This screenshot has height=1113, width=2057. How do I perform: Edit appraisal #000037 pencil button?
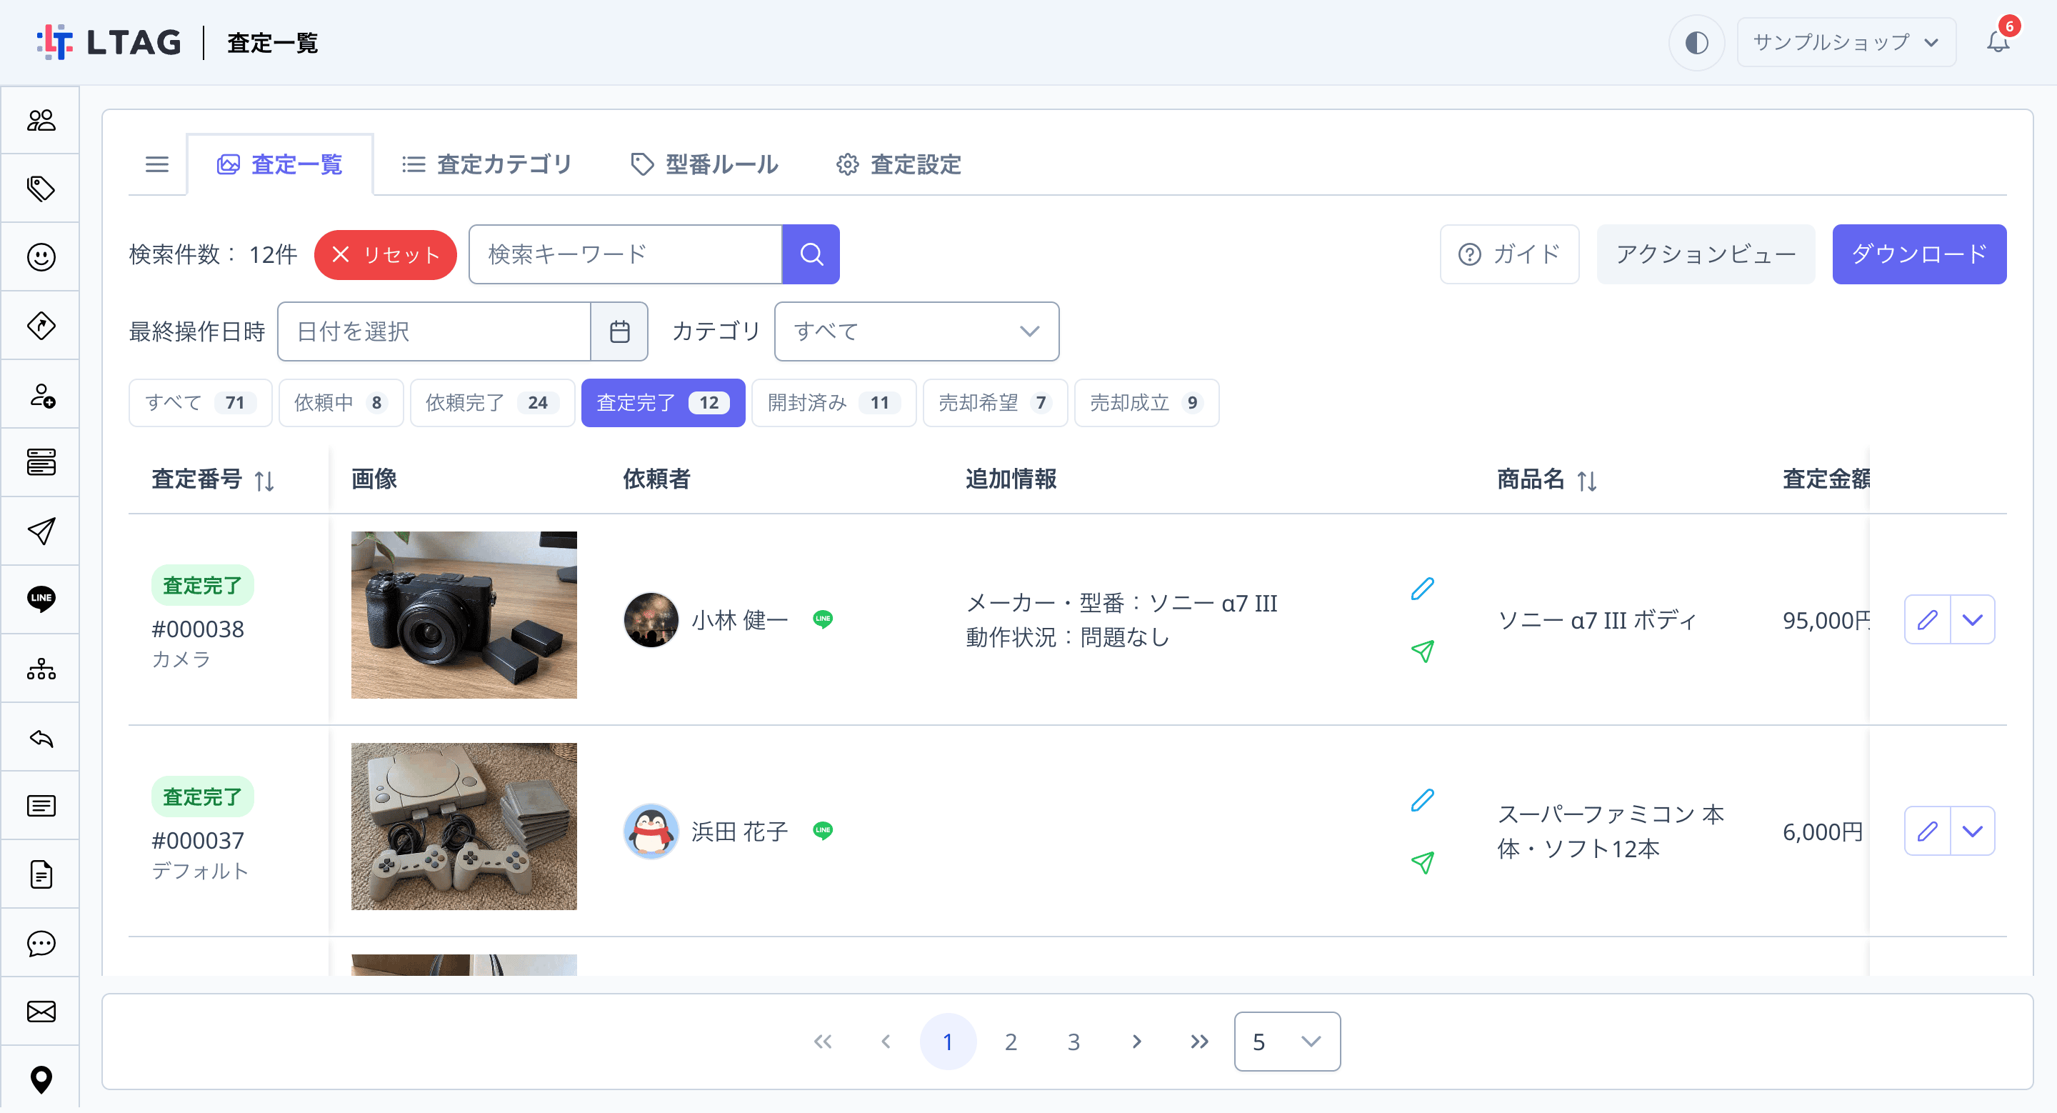point(1927,831)
